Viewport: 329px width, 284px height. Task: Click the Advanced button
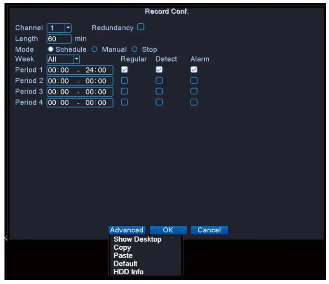(127, 230)
